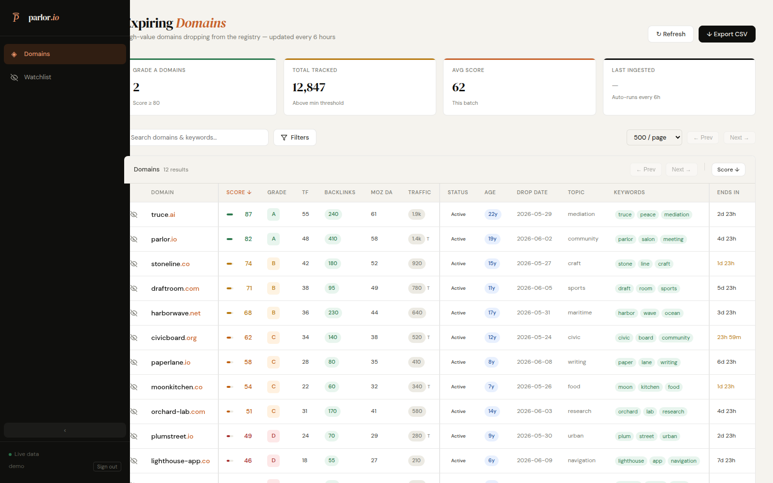
Task: Toggle watchlist eye for draftroom.com
Action: point(134,288)
